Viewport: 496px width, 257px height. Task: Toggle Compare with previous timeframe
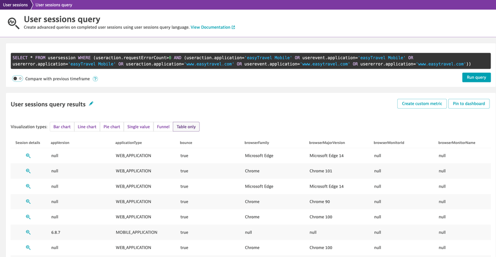click(x=17, y=78)
